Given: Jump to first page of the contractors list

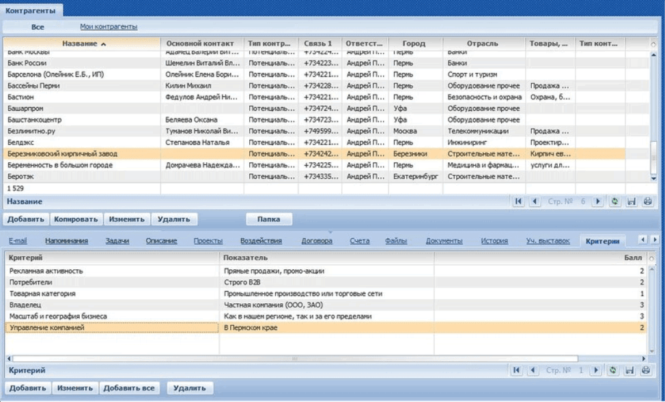Looking at the screenshot, I should click(x=518, y=202).
